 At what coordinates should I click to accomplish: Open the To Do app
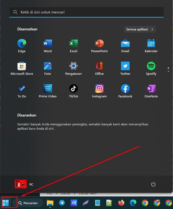pos(22,91)
